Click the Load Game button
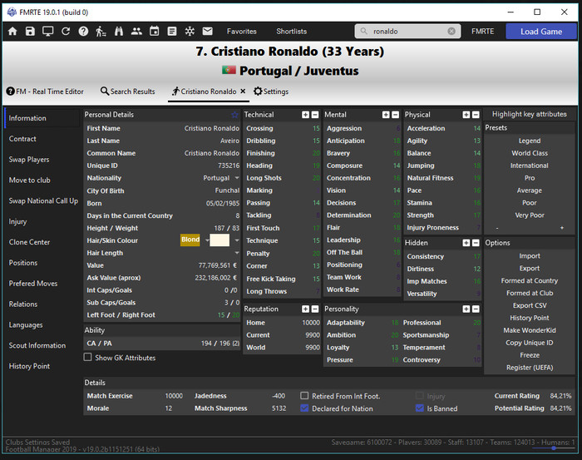This screenshot has width=582, height=460. 541,32
